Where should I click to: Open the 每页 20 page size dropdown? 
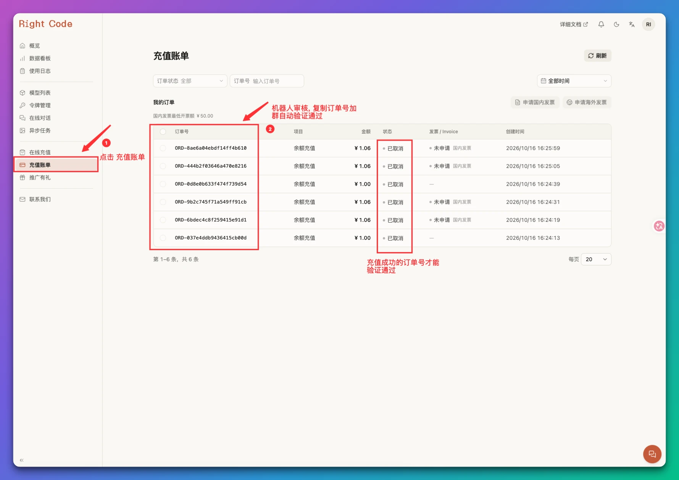coord(596,259)
